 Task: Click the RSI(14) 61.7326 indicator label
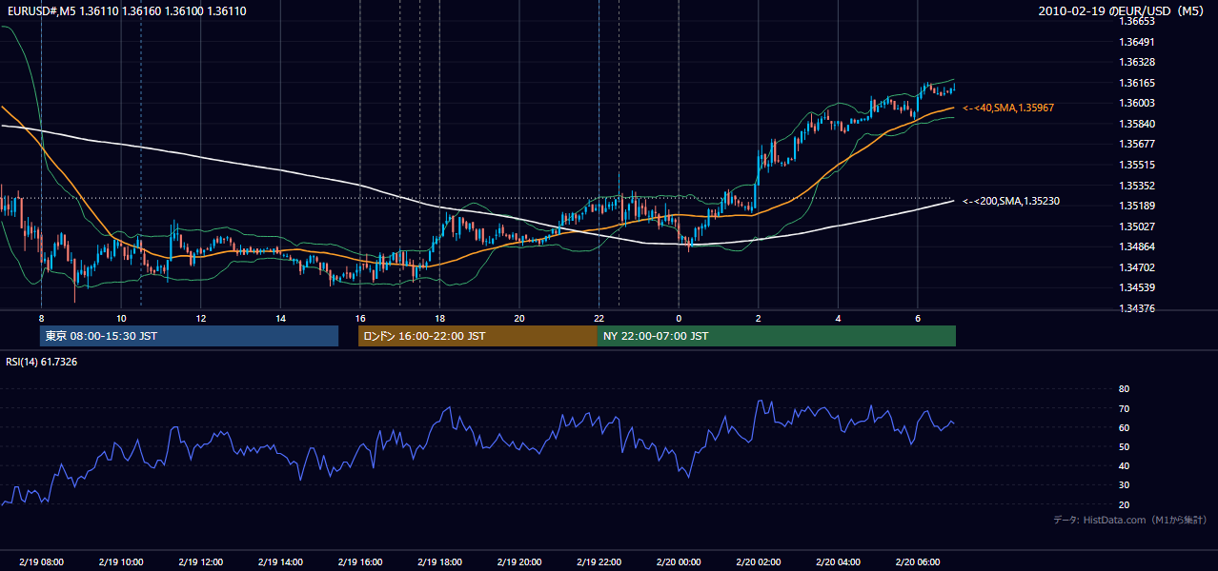(x=41, y=362)
